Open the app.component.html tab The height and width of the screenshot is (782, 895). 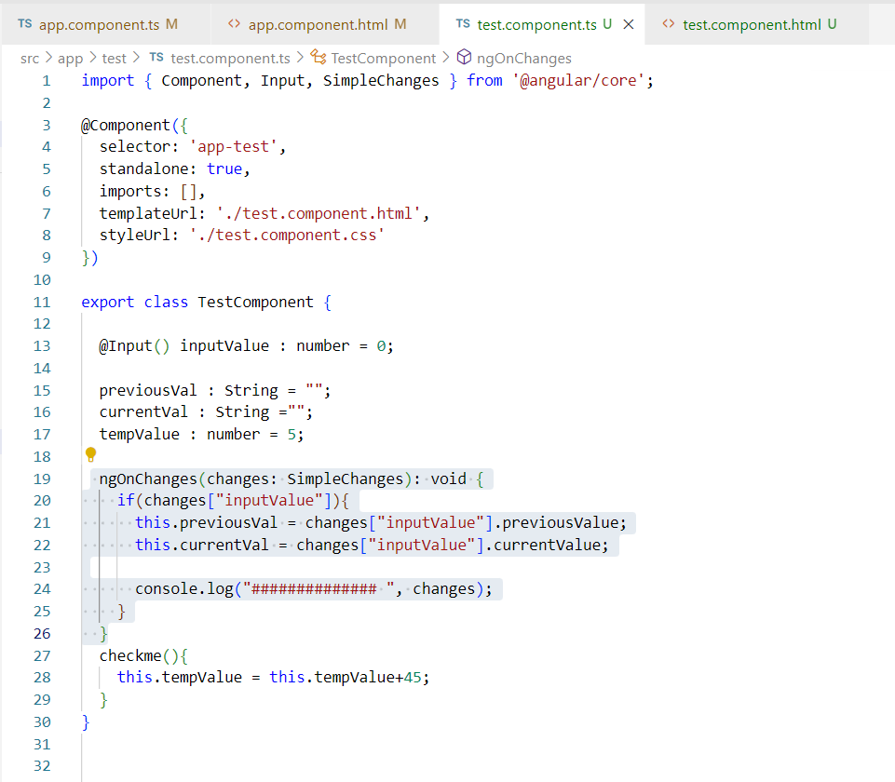[315, 24]
